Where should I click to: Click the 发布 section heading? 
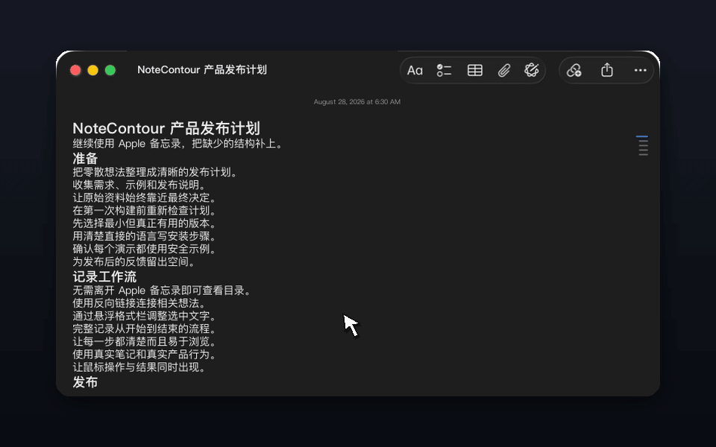85,381
